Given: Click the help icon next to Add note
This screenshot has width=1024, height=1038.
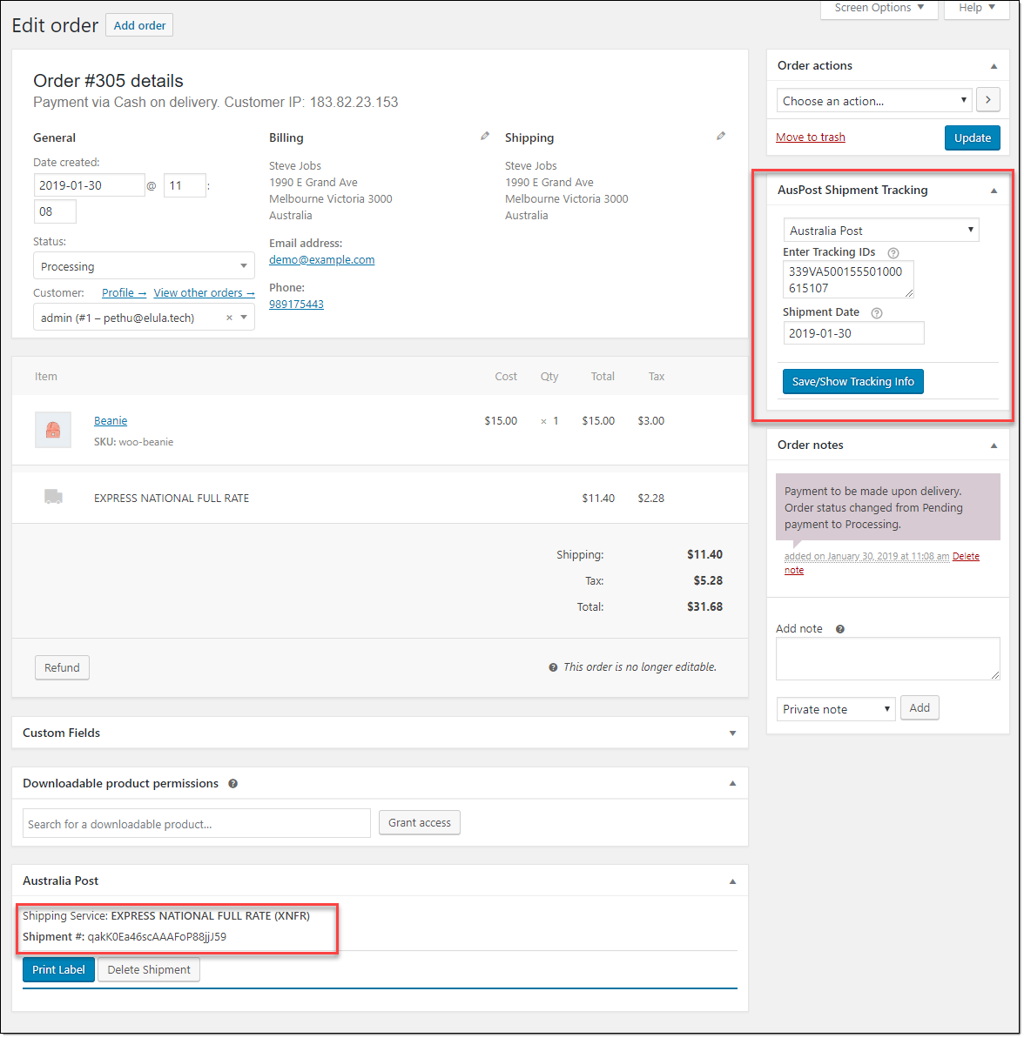Looking at the screenshot, I should pos(840,629).
